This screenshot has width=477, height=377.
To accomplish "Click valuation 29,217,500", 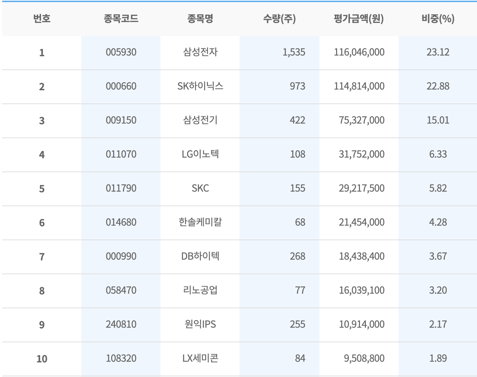I will pyautogui.click(x=362, y=188).
